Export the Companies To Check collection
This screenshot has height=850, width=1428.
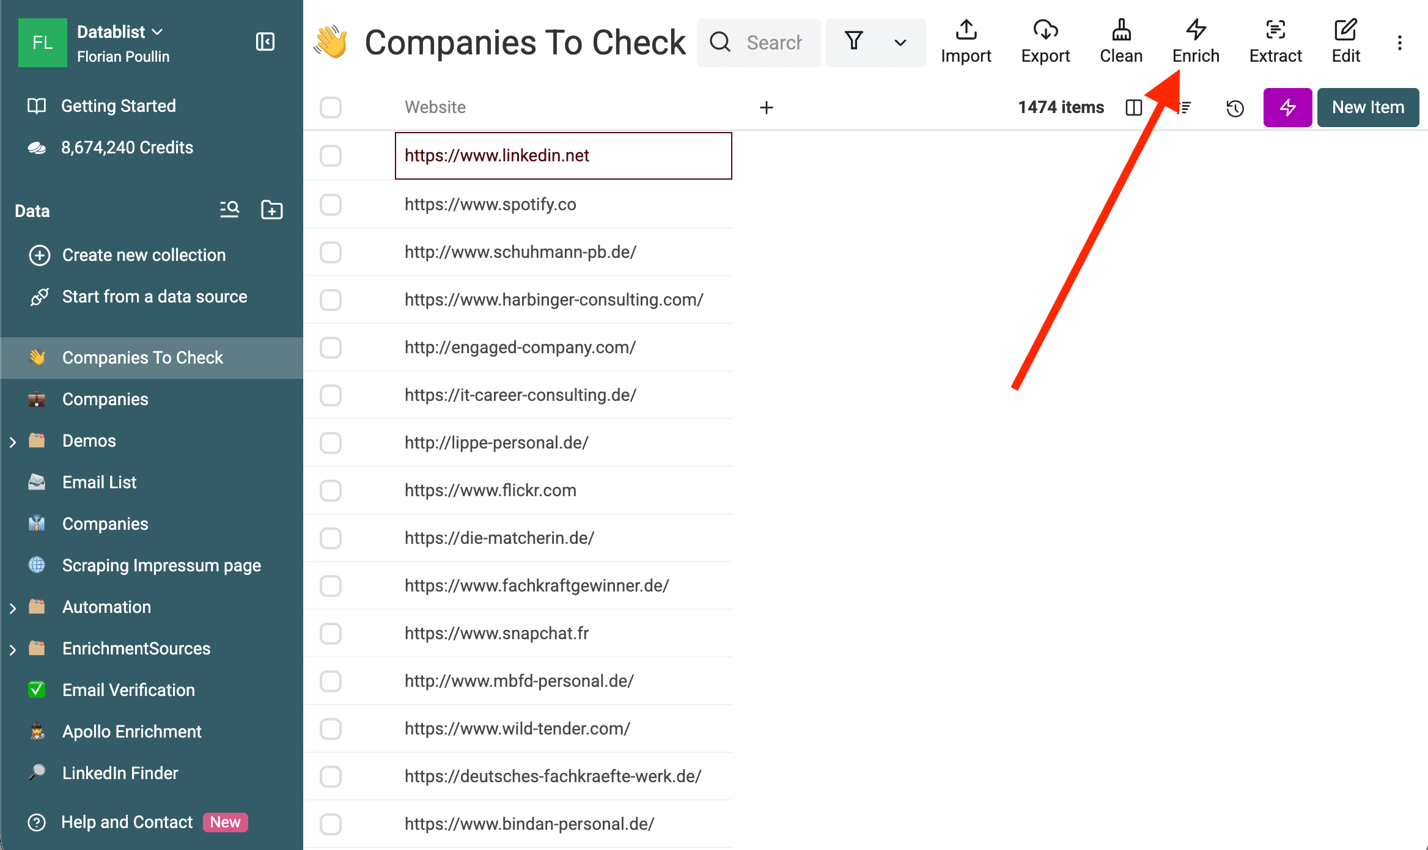1045,42
